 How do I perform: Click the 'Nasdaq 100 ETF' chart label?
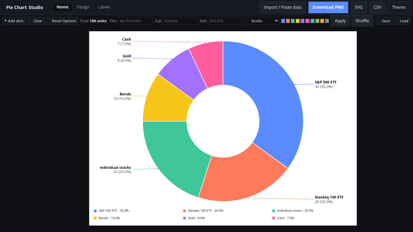tap(329, 197)
